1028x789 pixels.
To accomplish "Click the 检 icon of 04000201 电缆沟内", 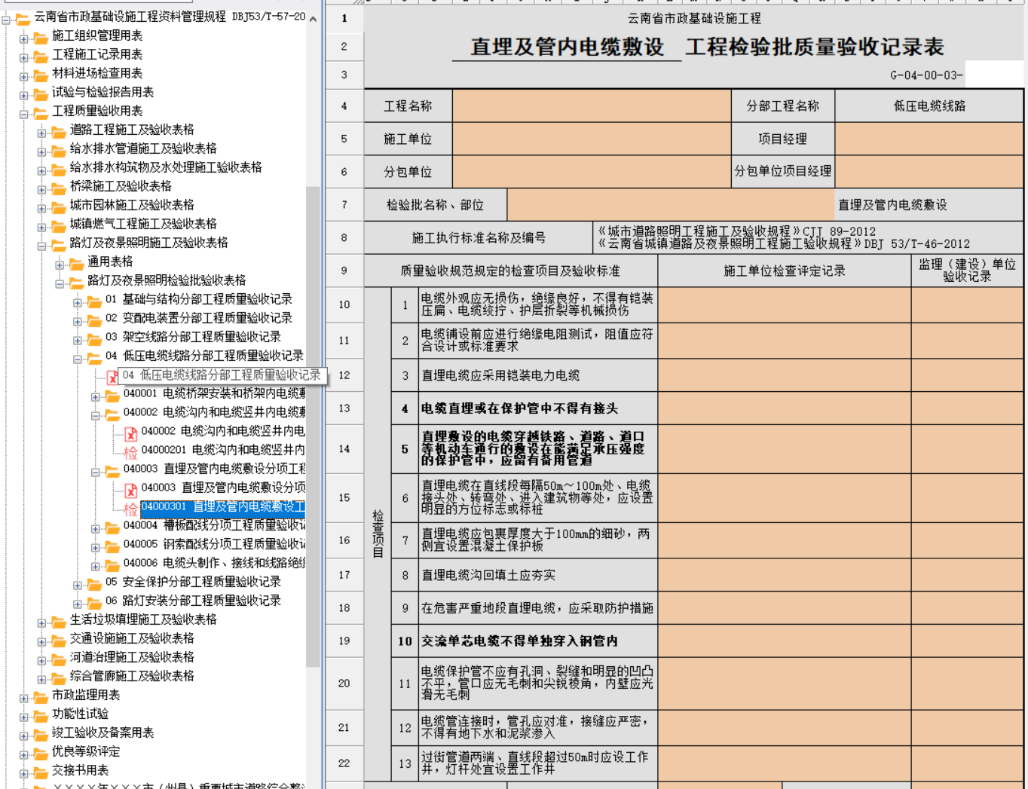I will (131, 451).
